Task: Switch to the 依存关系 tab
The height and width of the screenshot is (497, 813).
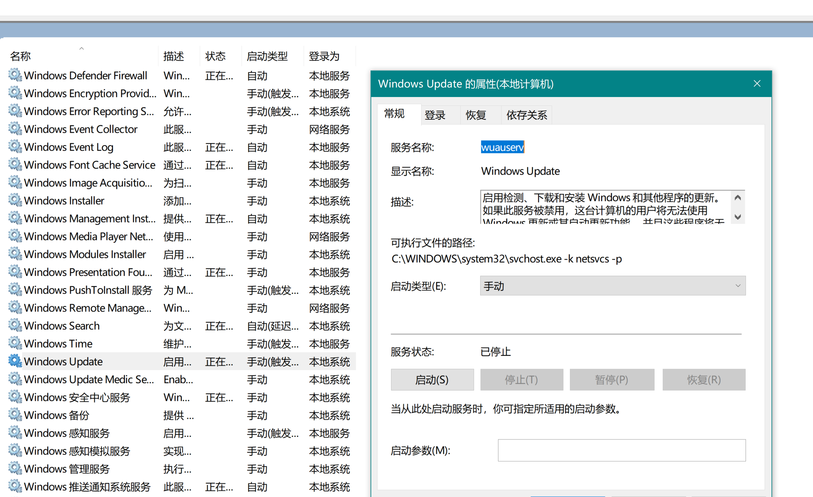Action: coord(527,115)
